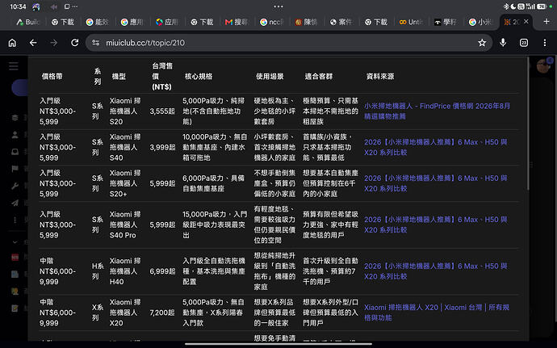Select the 3,999起 price cell

click(x=162, y=147)
